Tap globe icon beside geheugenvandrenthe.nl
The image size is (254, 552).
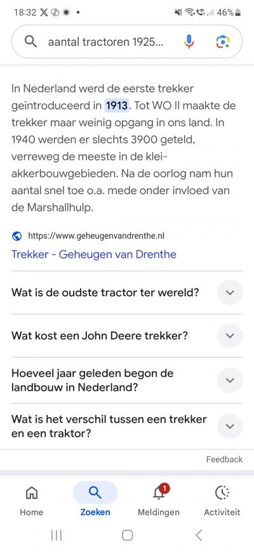point(17,236)
